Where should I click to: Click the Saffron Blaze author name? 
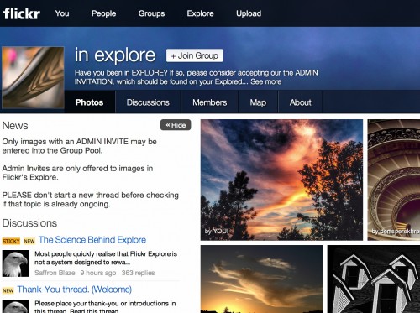[x=55, y=273]
